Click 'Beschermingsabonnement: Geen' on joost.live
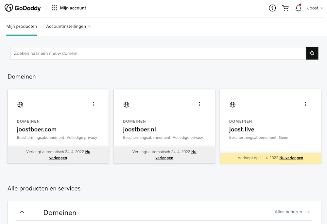 pyautogui.click(x=259, y=137)
